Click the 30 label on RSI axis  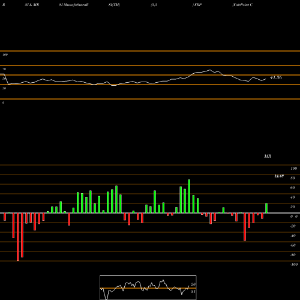tap(4, 88)
